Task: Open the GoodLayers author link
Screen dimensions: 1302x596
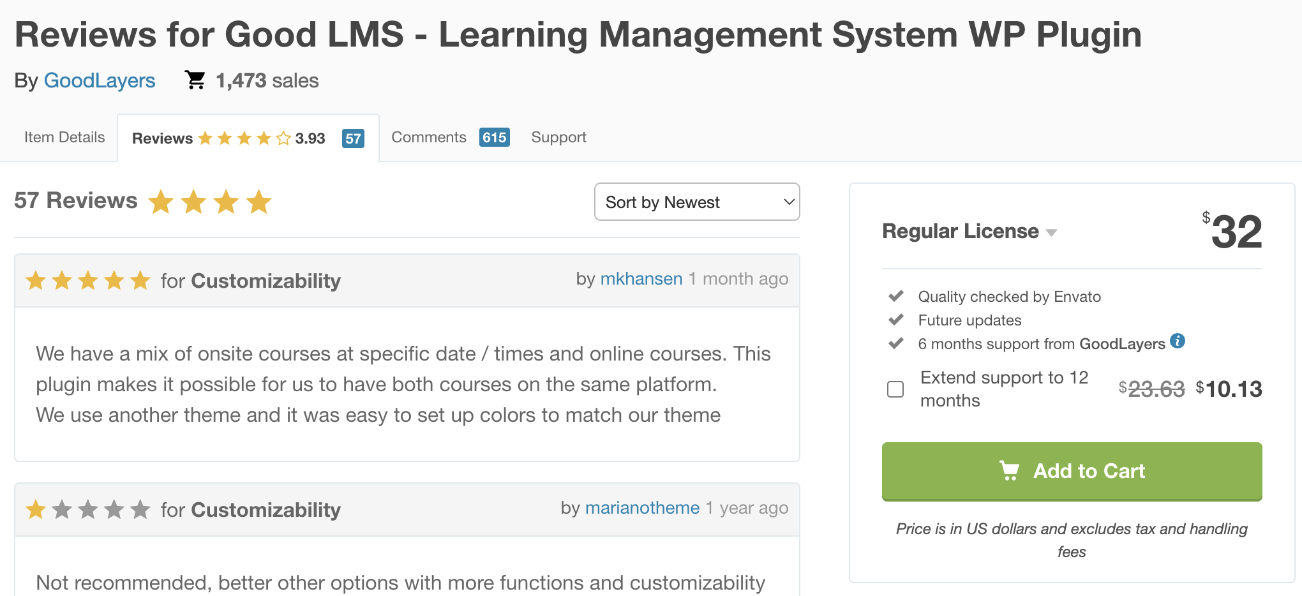Action: coord(100,81)
